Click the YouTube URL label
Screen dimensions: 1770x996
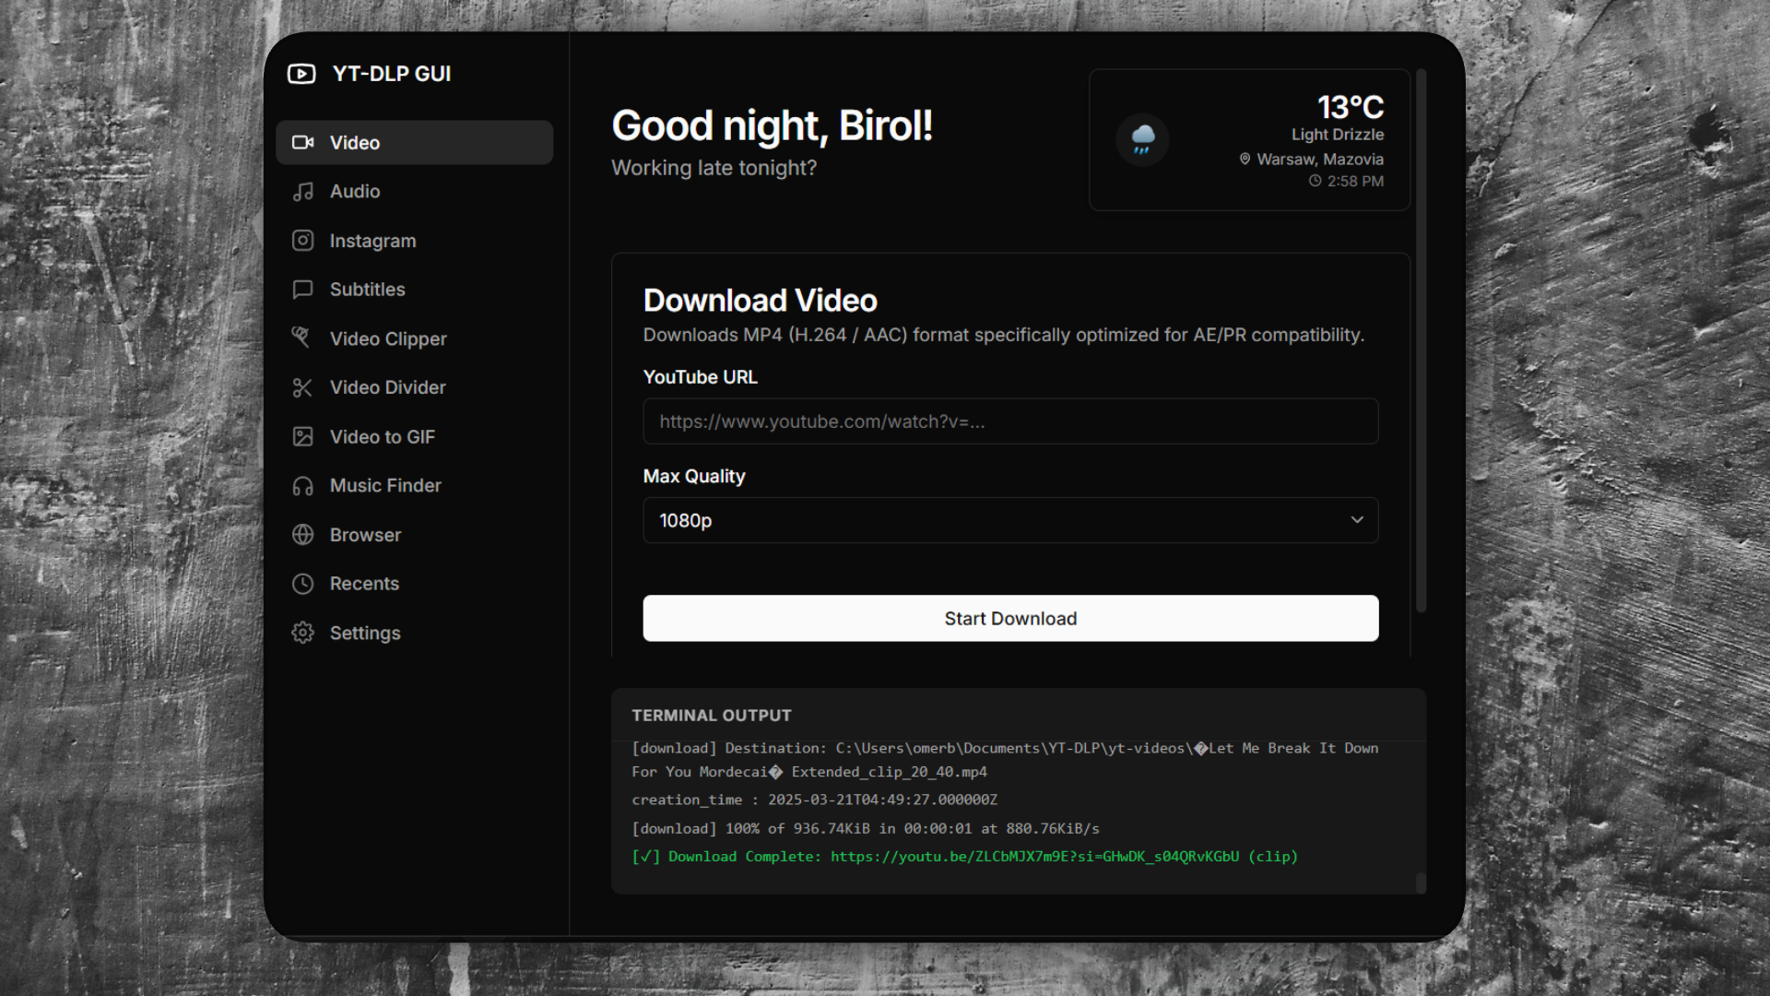tap(700, 377)
